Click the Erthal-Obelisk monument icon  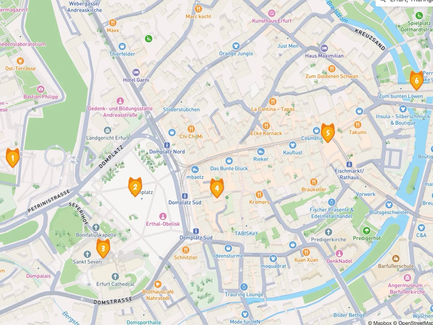tap(163, 216)
